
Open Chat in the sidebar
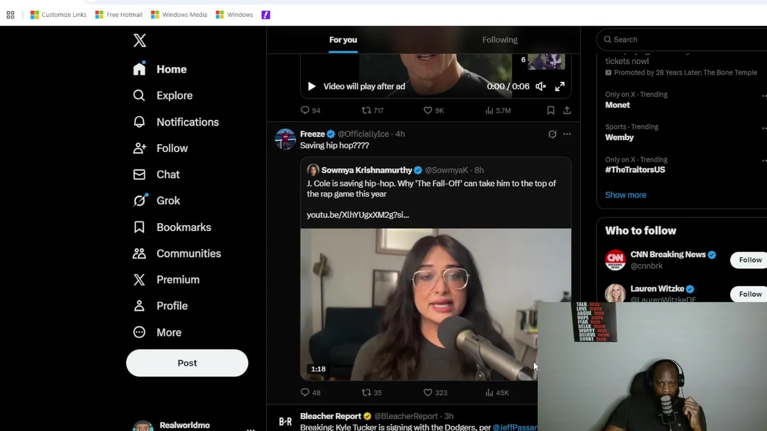tap(156, 174)
